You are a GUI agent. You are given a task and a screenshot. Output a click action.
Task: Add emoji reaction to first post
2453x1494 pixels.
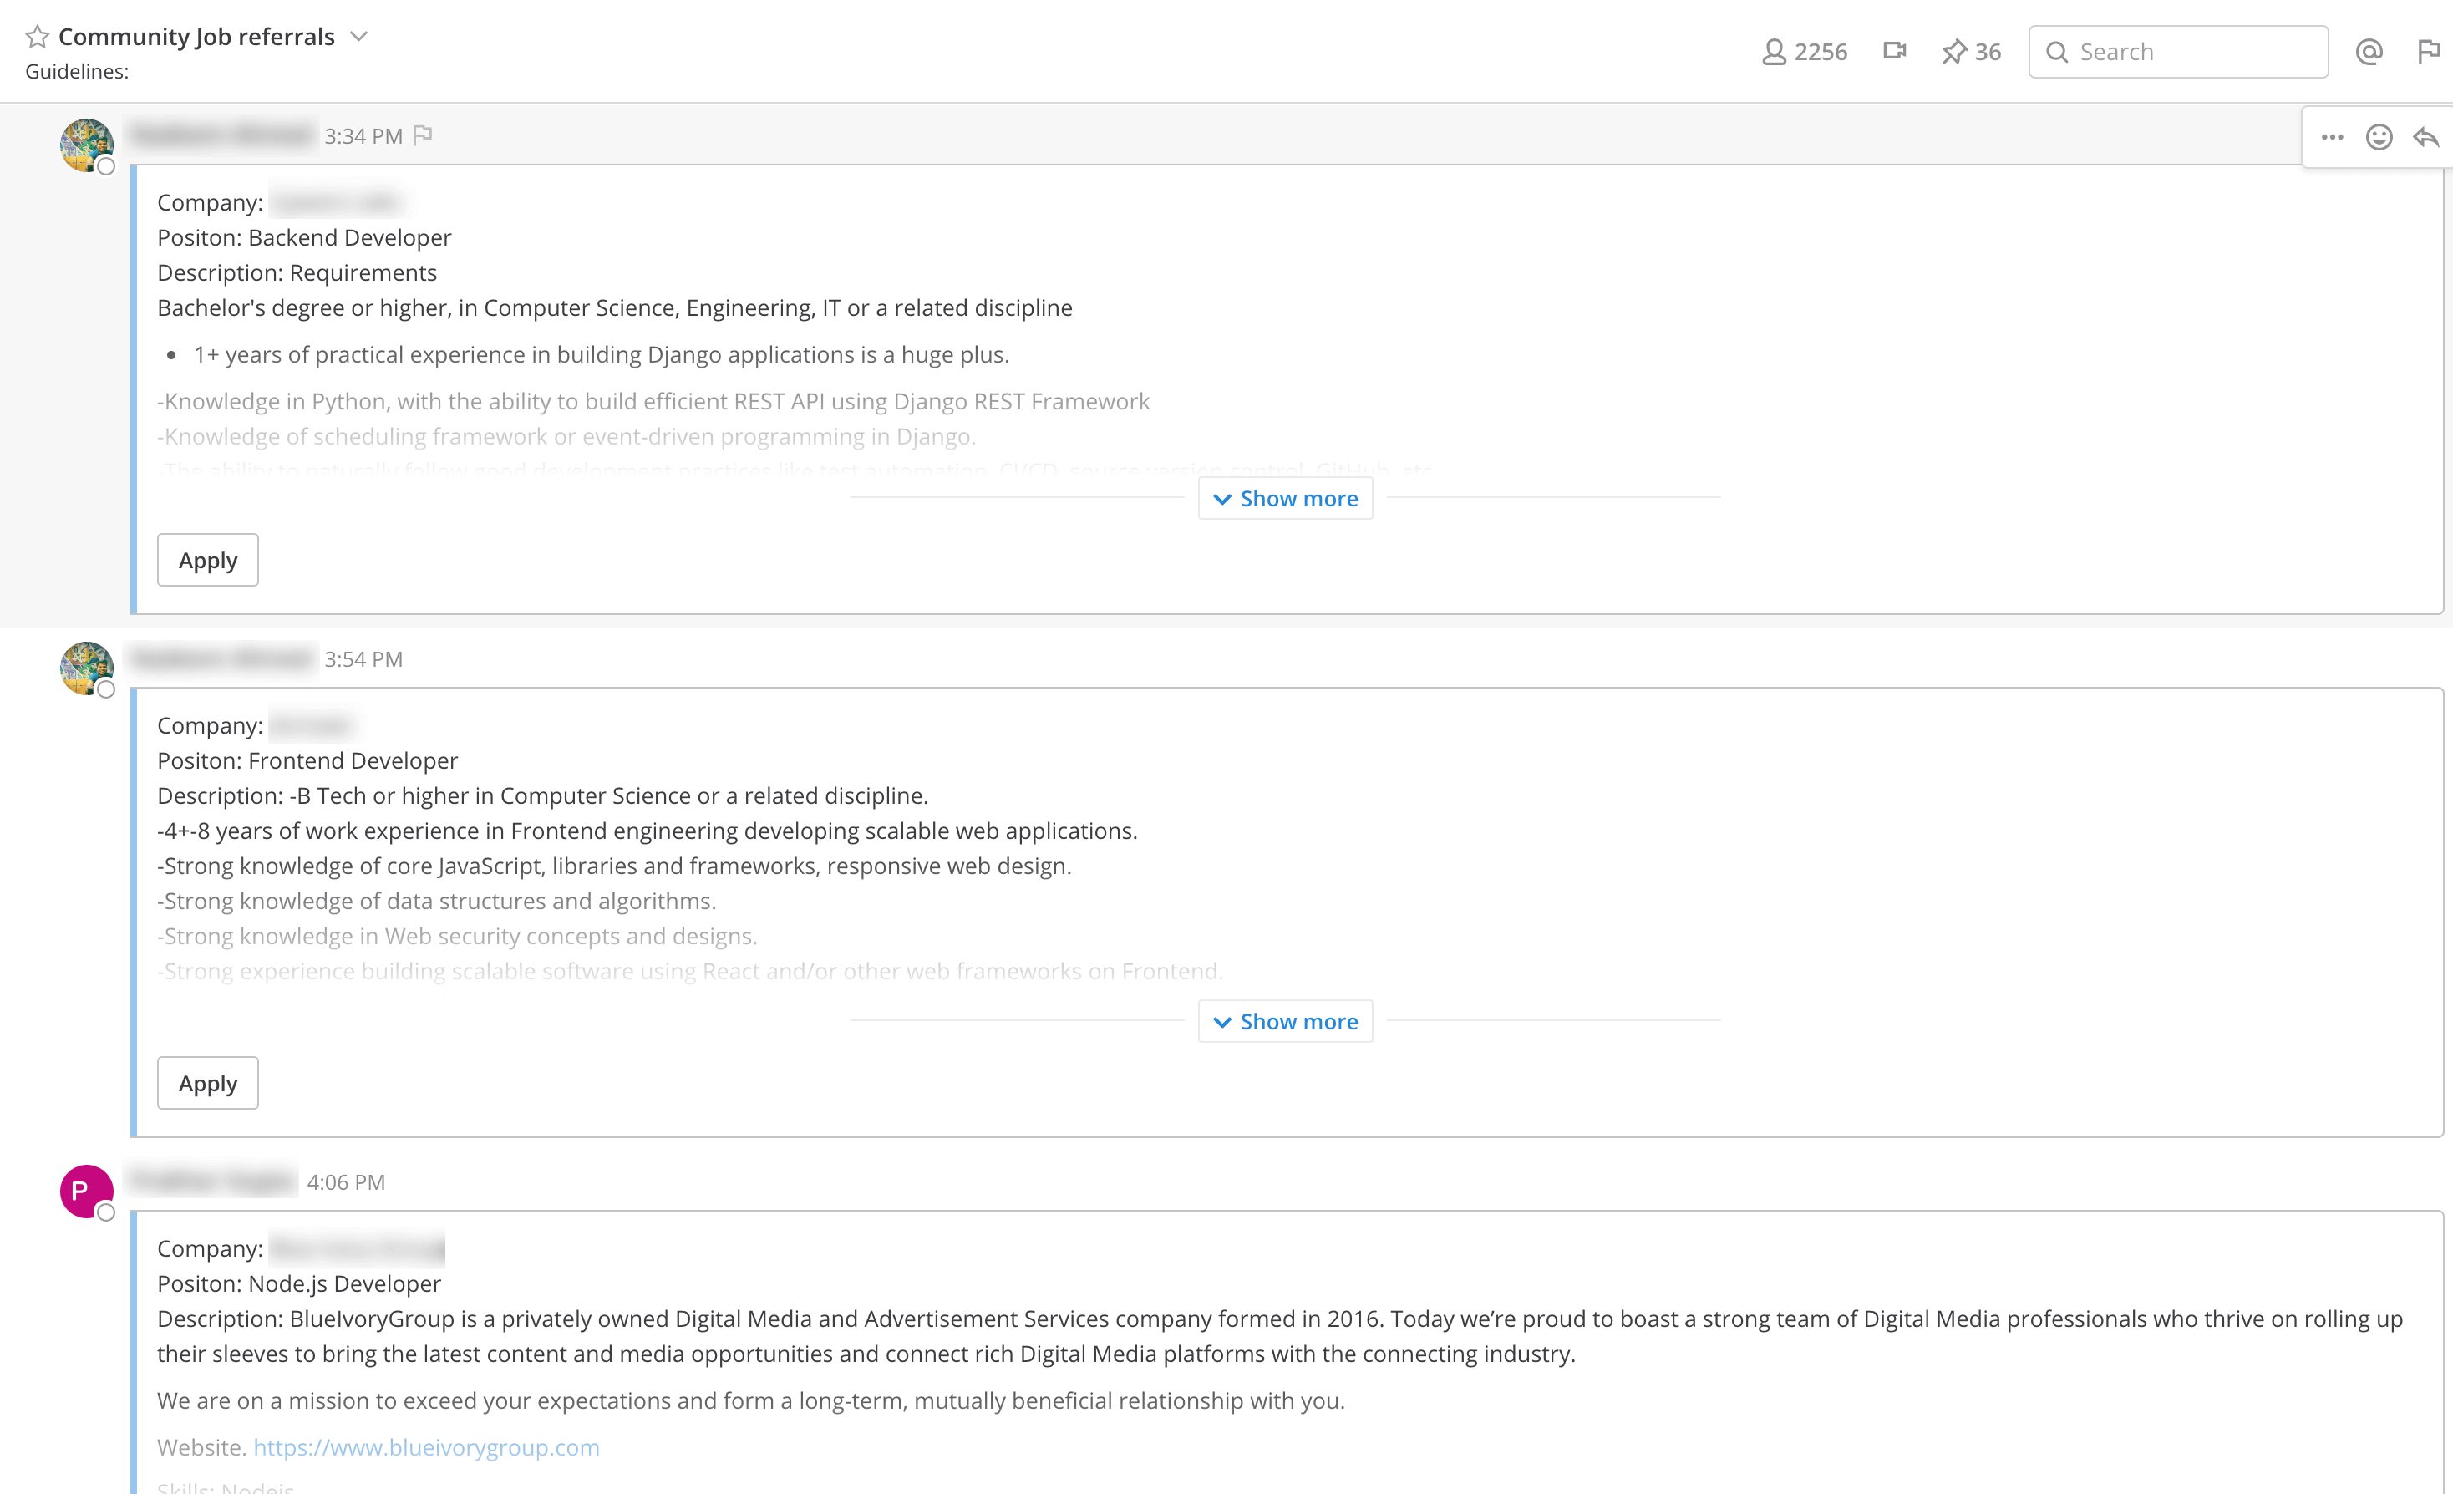click(2379, 137)
